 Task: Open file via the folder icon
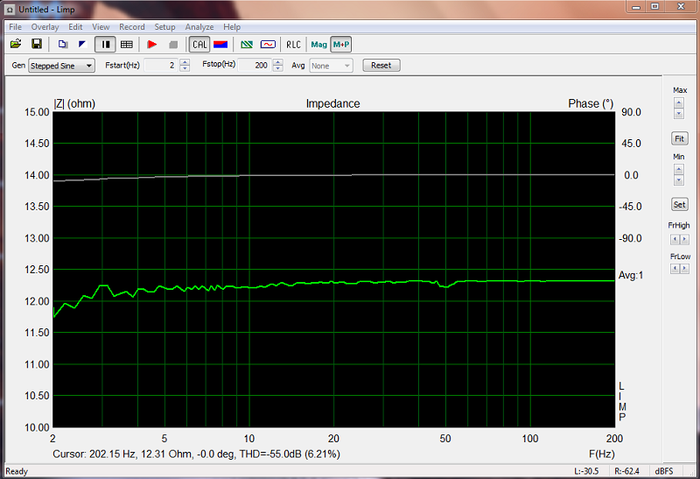[x=16, y=44]
